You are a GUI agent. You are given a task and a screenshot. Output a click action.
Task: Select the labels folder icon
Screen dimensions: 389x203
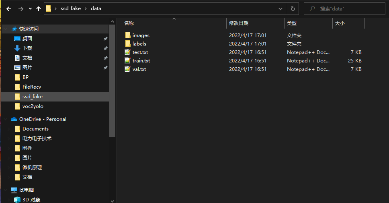(128, 43)
